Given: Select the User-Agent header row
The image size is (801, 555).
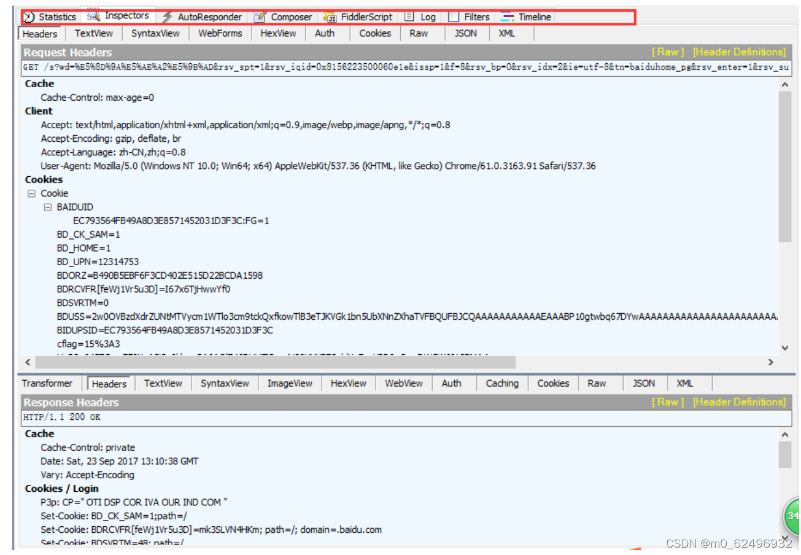Looking at the screenshot, I should pos(318,166).
